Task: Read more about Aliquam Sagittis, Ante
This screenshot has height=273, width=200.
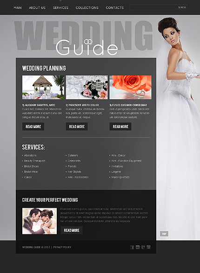Action: click(x=33, y=126)
